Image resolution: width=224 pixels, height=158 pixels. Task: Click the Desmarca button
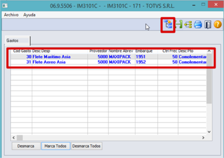[26, 146]
